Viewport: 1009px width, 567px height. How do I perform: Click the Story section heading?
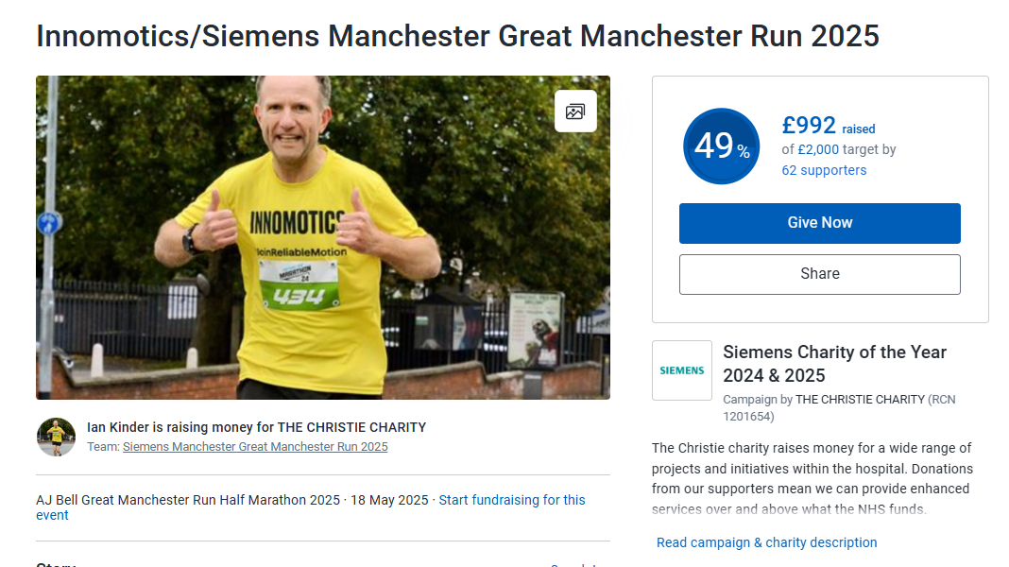point(56,564)
